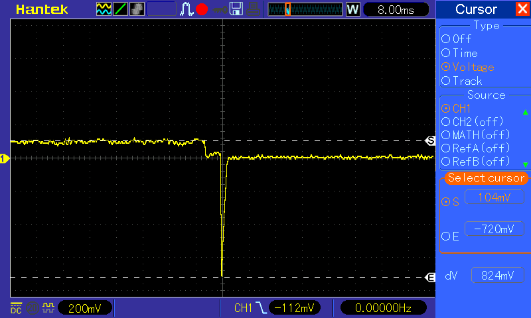Click the Hantek logo
531x318 pixels.
click(x=42, y=9)
